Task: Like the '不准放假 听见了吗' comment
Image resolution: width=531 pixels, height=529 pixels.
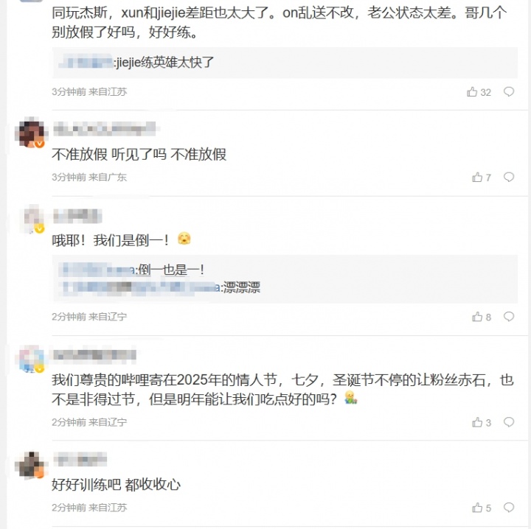Action: point(476,178)
